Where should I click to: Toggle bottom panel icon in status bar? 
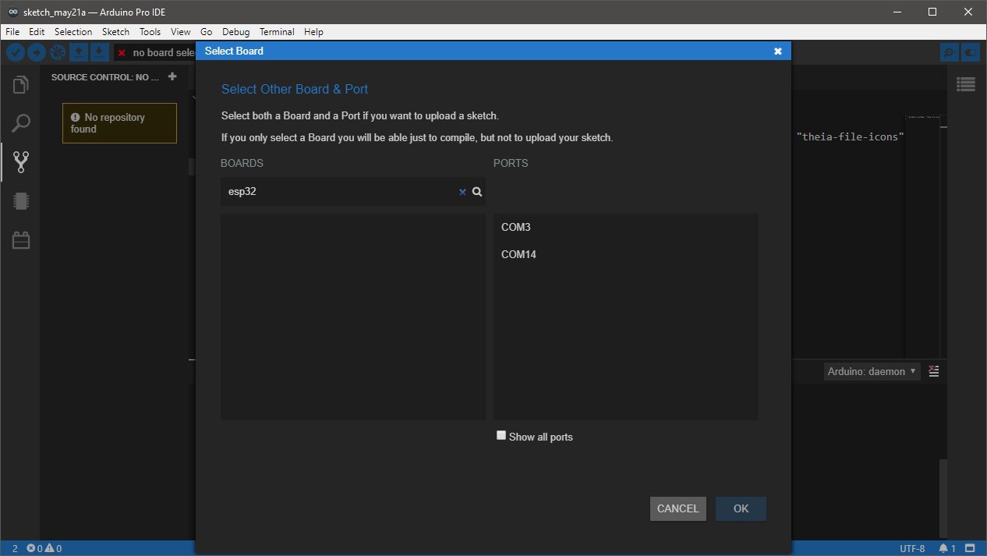(x=970, y=549)
